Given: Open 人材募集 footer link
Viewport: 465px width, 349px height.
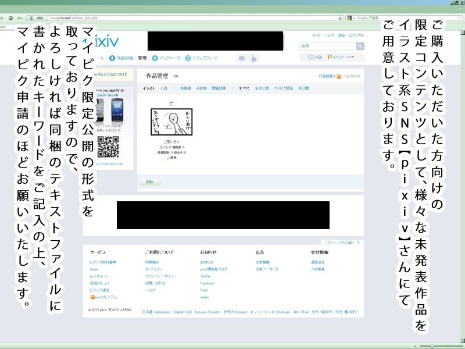Looking at the screenshot, I should pos(317,269).
